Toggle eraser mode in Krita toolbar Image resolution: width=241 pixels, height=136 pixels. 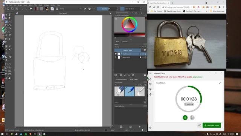(85, 9)
